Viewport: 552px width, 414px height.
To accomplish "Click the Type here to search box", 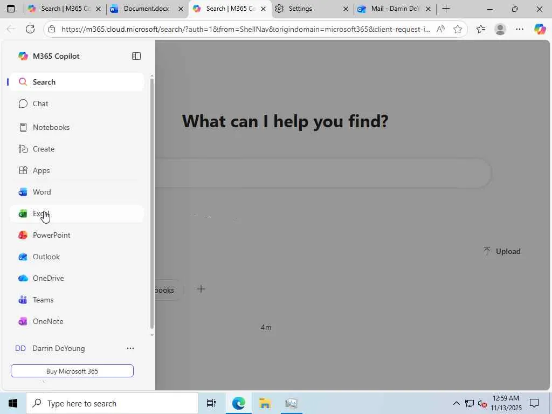I will coord(112,403).
